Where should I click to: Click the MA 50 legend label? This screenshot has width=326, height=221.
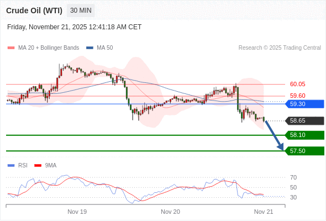[x=105, y=48]
